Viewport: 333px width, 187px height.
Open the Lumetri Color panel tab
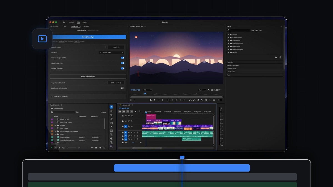(231, 72)
